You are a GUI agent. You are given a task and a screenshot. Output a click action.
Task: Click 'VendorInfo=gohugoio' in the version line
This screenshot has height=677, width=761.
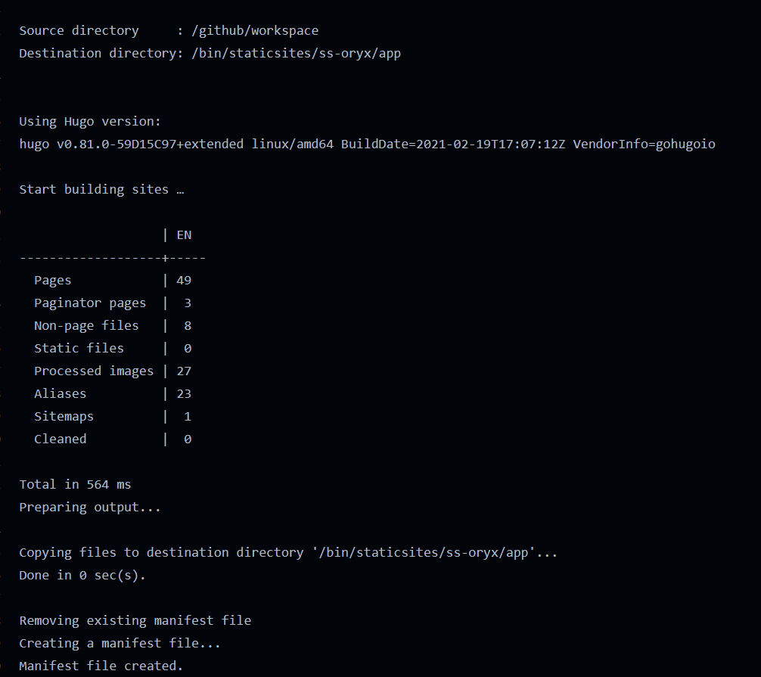(644, 144)
